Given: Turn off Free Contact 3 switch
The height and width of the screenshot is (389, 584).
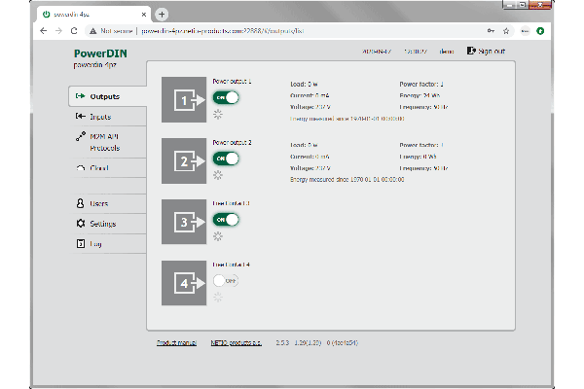Looking at the screenshot, I should point(226,220).
